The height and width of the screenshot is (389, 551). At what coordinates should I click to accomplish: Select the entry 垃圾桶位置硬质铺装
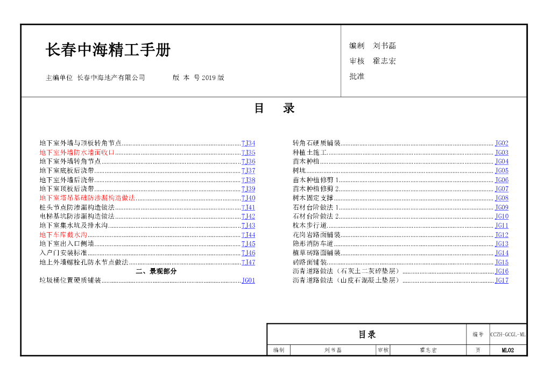[70, 280]
